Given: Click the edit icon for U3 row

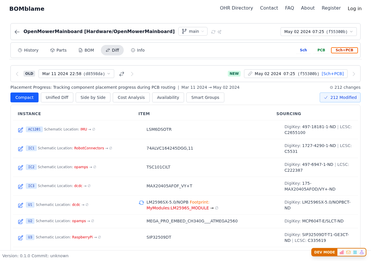Looking at the screenshot, I should (x=21, y=238).
